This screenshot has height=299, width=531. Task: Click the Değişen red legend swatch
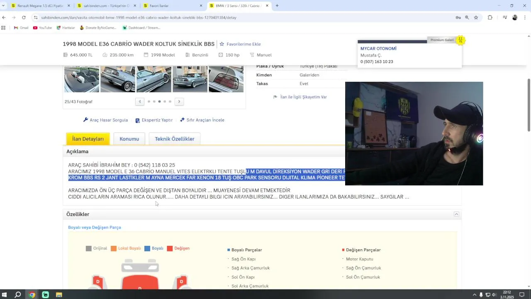[170, 248]
